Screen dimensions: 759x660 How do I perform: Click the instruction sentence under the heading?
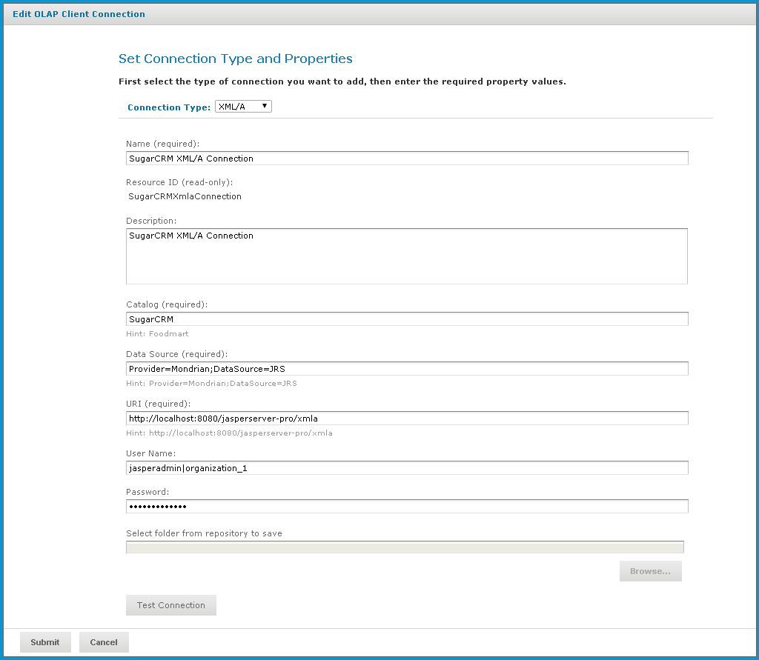[342, 81]
